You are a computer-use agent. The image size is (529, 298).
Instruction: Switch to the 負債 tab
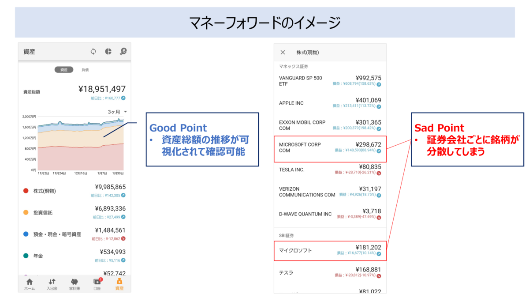pos(85,70)
